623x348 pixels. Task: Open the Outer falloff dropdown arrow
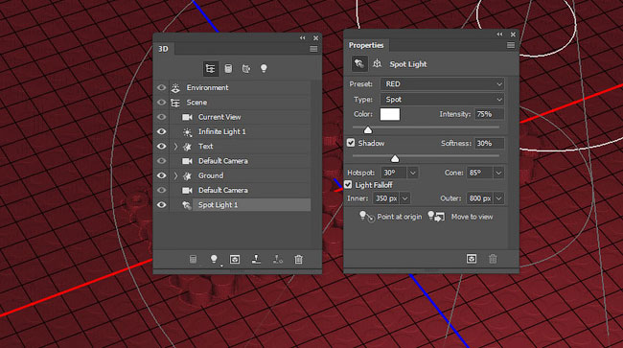499,198
